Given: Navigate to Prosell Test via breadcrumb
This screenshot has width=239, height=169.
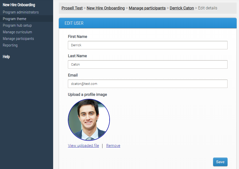Looking at the screenshot, I should (72, 8).
